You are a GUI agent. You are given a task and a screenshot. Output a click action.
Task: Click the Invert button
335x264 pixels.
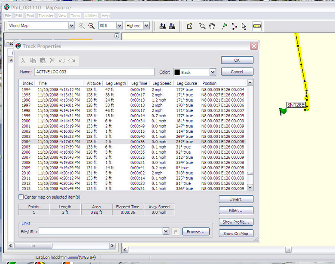click(236, 199)
